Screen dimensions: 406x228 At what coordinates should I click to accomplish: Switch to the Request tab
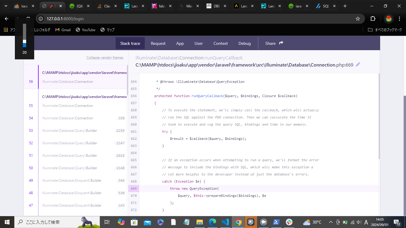[158, 43]
